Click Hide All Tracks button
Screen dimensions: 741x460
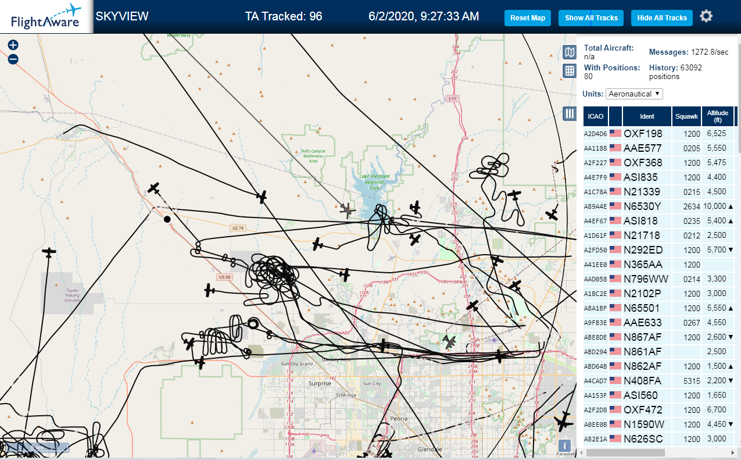tap(662, 18)
